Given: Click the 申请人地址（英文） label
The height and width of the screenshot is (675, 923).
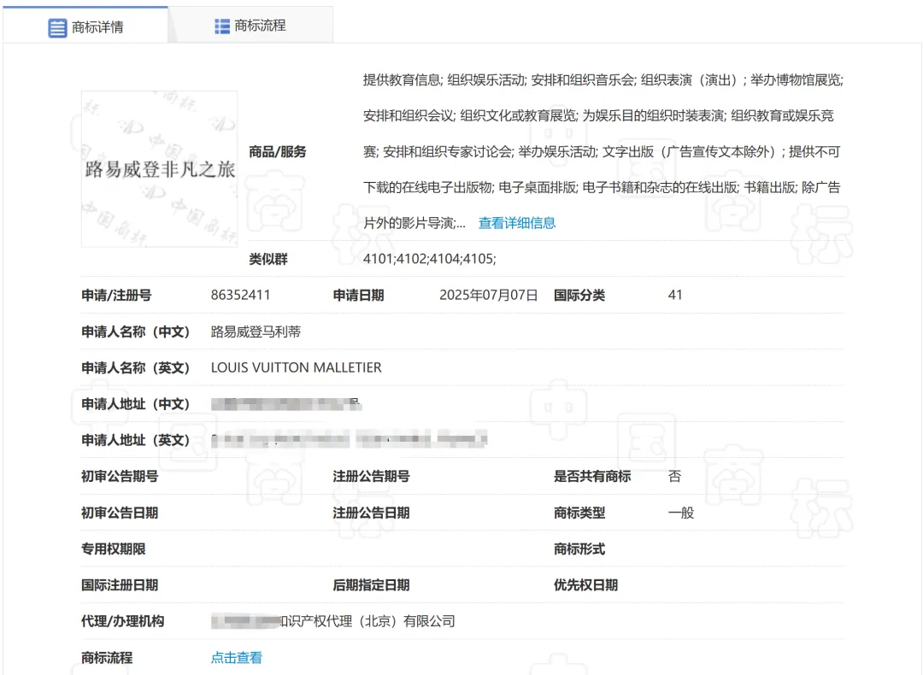Looking at the screenshot, I should (135, 440).
